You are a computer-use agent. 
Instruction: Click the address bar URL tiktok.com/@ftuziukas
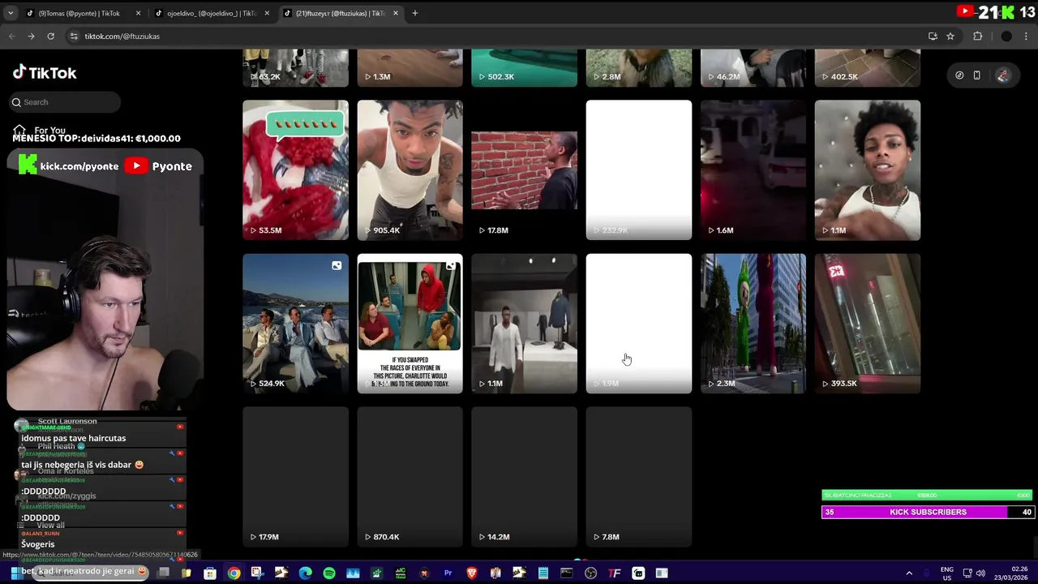pos(122,36)
